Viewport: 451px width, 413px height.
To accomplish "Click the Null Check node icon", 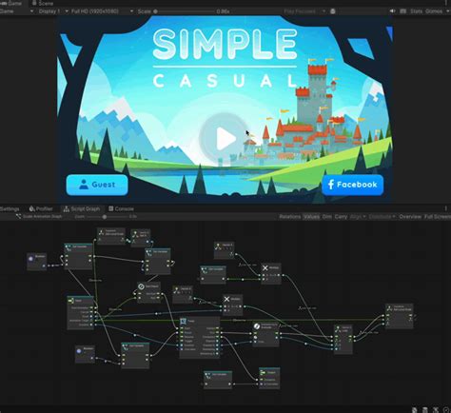I will [x=141, y=286].
